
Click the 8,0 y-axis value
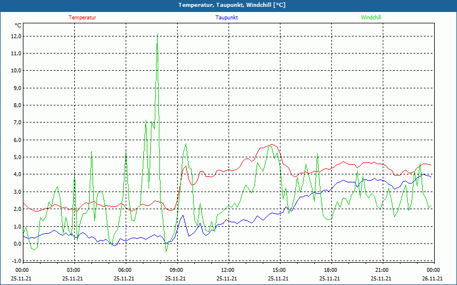17,105
